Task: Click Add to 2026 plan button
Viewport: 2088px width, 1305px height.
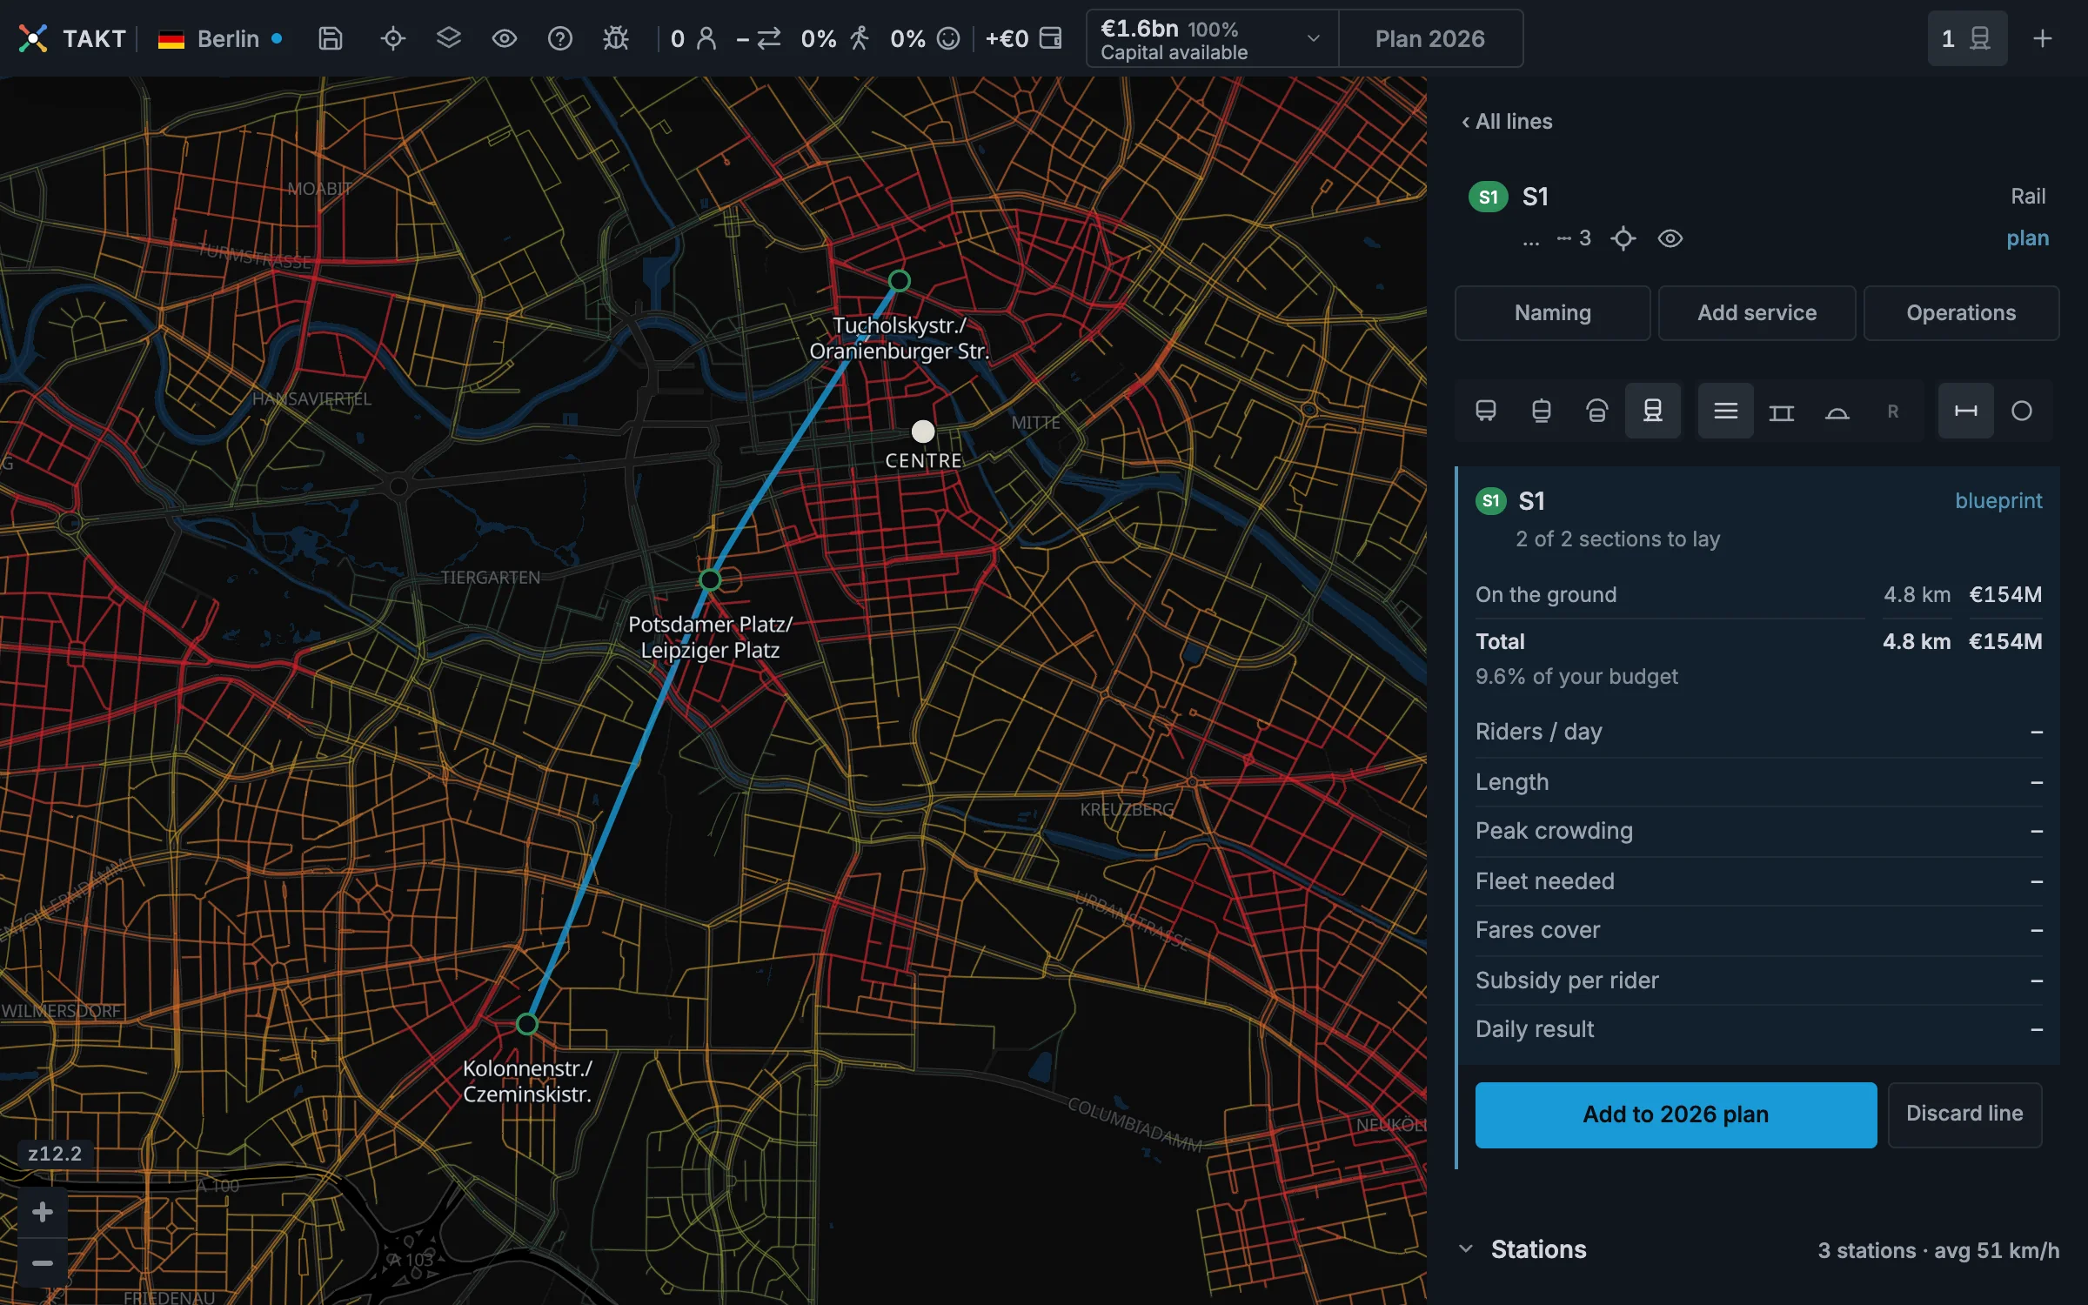Action: click(x=1676, y=1114)
